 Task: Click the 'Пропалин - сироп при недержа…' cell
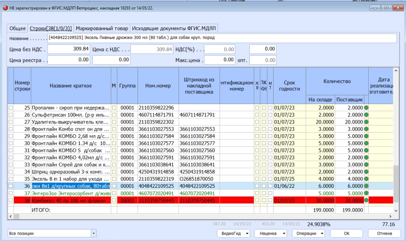pyautogui.click(x=71, y=108)
